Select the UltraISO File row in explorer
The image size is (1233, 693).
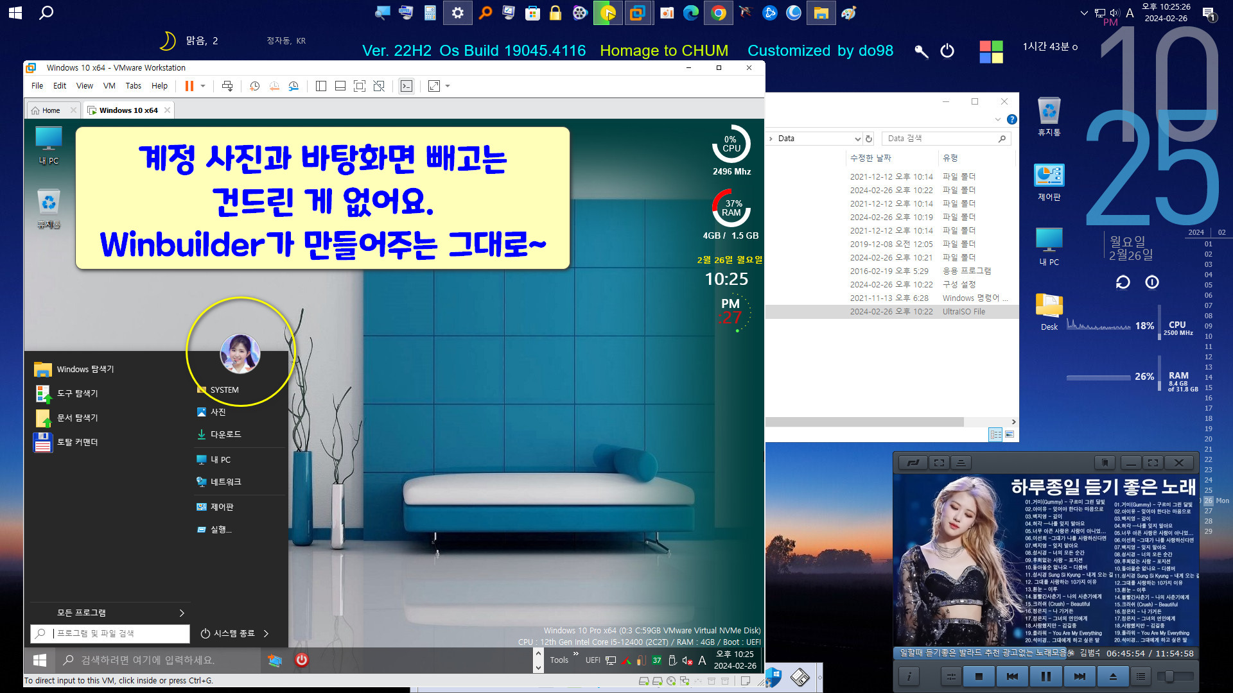(892, 312)
